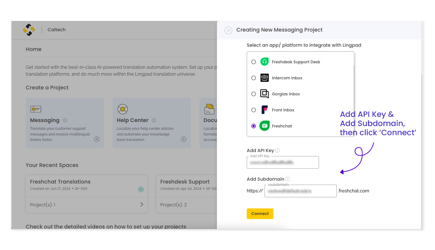The height and width of the screenshot is (250, 435).
Task: Open the Freshdesk Support space title
Action: [x=185, y=182]
